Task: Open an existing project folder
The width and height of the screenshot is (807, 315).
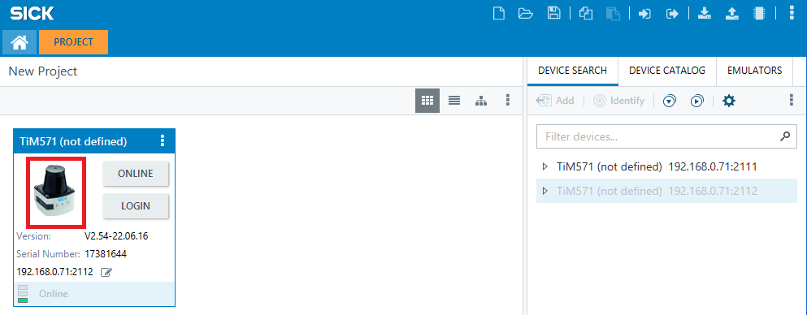Action: tap(526, 14)
